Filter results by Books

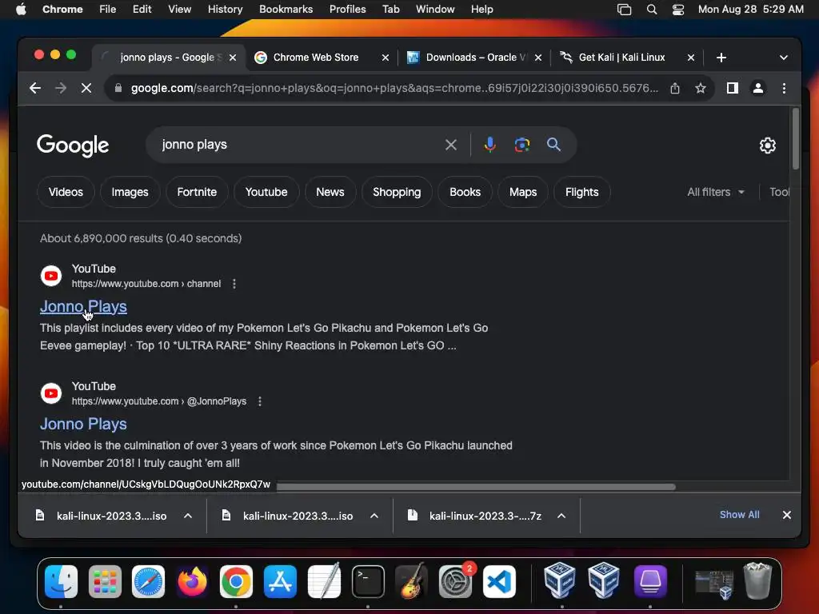tap(465, 192)
